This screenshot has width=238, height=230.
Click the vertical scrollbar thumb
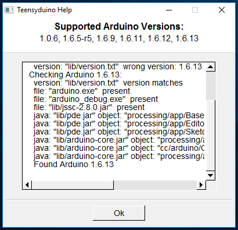pos(211,86)
